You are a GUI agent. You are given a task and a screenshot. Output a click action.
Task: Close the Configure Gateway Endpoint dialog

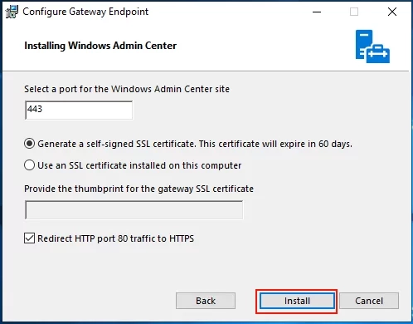tap(392, 12)
